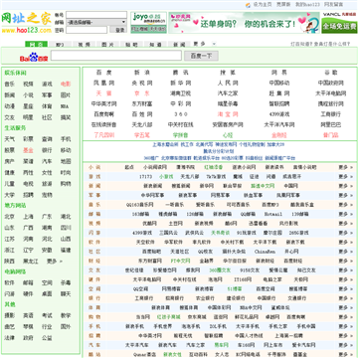Expand 更多 » in the 银行 row
This screenshot has width=358, height=358.
pos(346,298)
